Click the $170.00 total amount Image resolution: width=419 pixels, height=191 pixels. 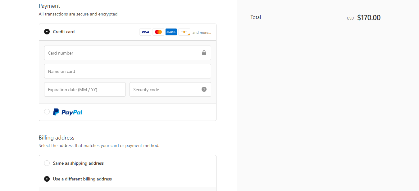(369, 18)
